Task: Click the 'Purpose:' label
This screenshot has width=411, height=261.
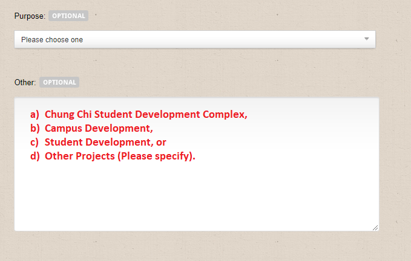Action: coord(30,16)
